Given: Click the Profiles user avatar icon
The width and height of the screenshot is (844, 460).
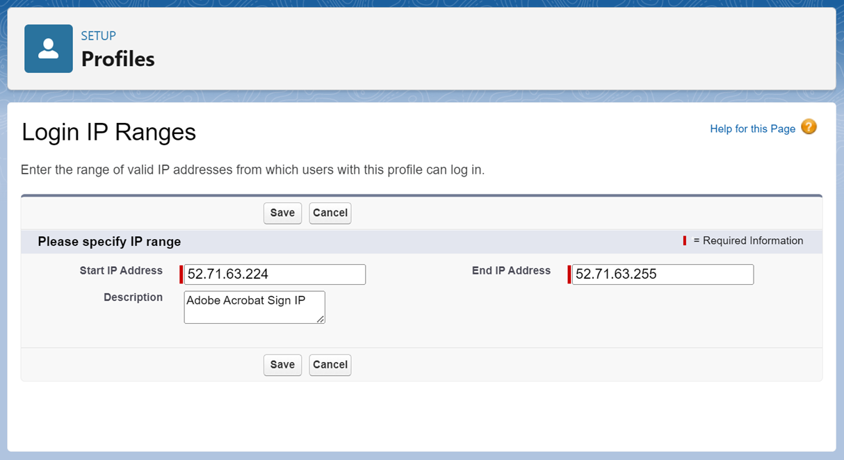Looking at the screenshot, I should pos(49,49).
